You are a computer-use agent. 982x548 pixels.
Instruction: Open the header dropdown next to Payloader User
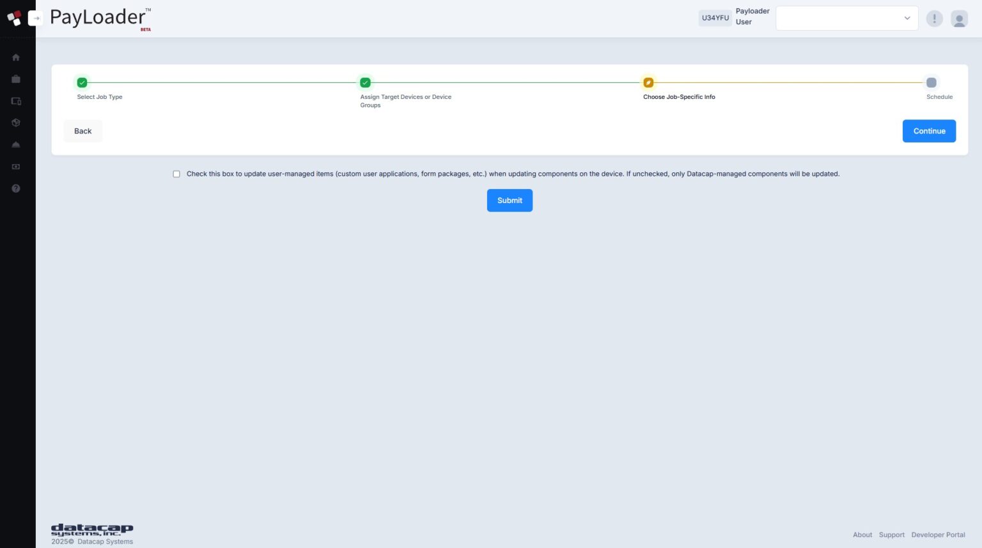tap(846, 18)
